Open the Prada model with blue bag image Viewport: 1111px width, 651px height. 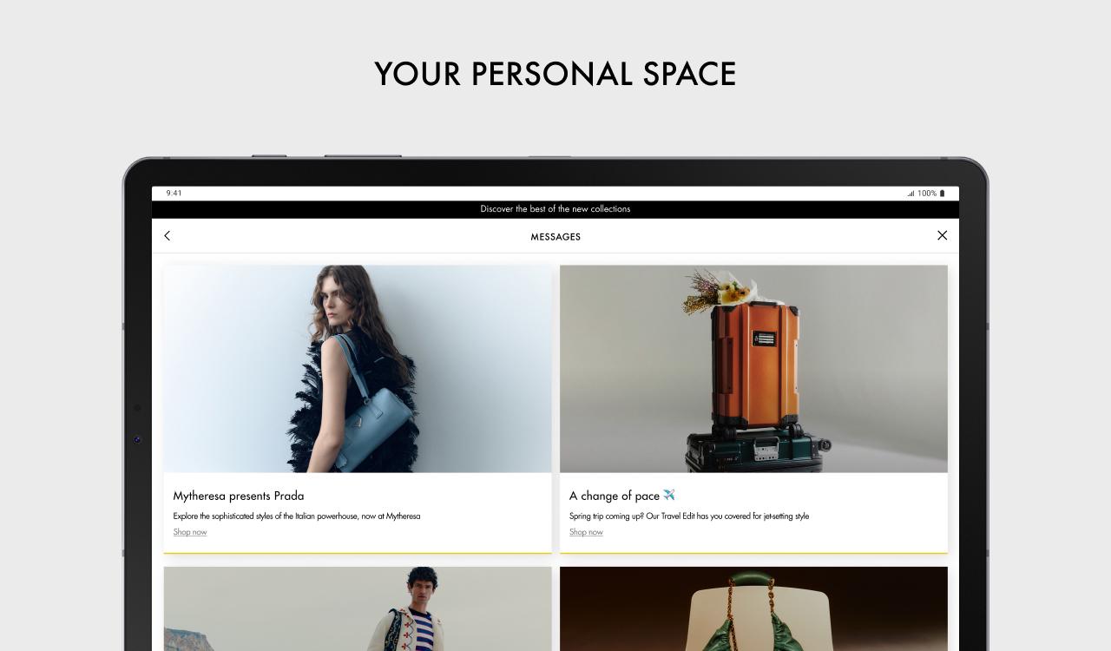[358, 369]
